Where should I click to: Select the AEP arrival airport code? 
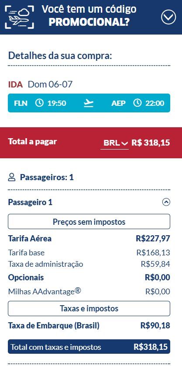118,103
